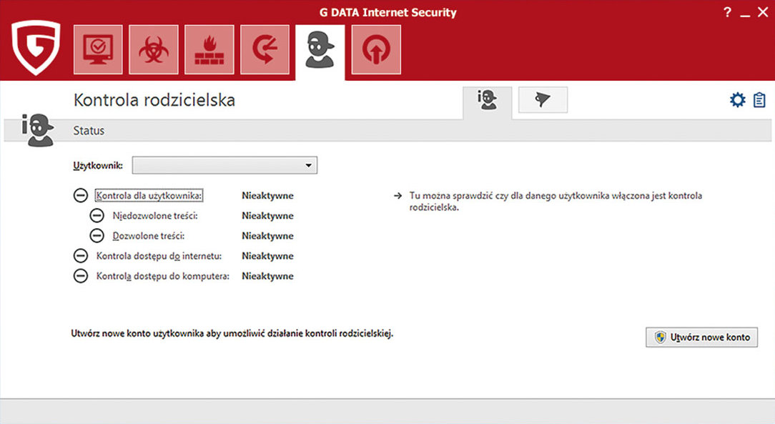Switch to the filter funnel tab
The width and height of the screenshot is (775, 424).
[543, 101]
